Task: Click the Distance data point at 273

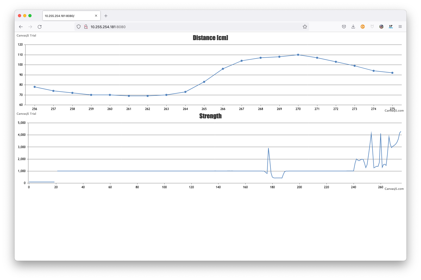Action: click(355, 66)
